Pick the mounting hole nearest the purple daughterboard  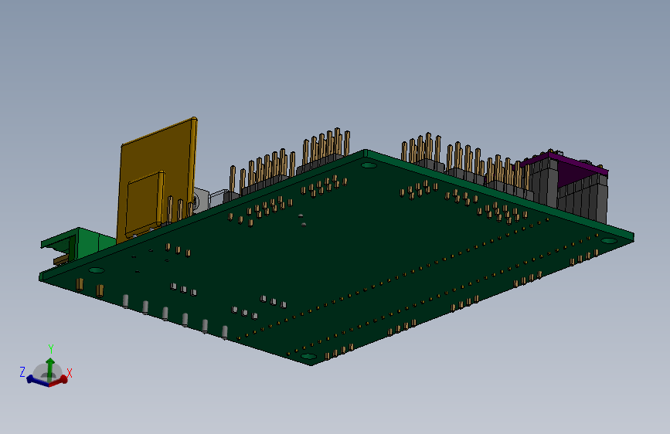609,241
